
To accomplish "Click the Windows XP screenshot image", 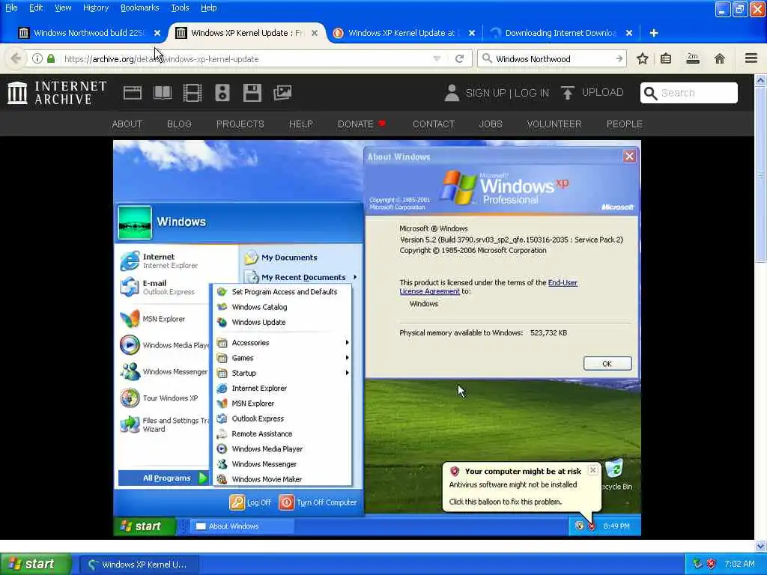I will [378, 338].
